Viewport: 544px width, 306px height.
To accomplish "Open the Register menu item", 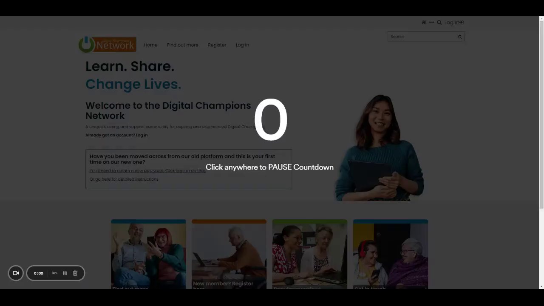I will (x=217, y=45).
